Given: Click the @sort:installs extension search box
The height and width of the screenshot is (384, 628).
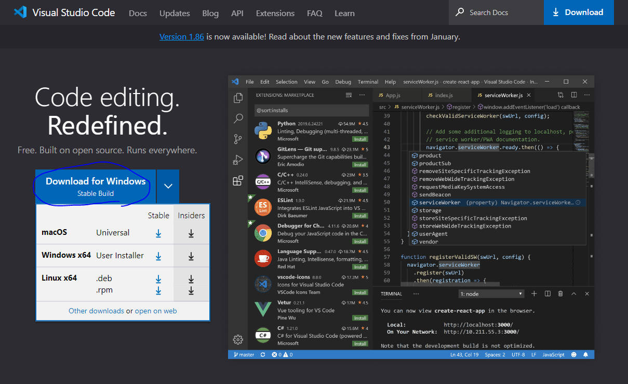Looking at the screenshot, I should pyautogui.click(x=312, y=110).
